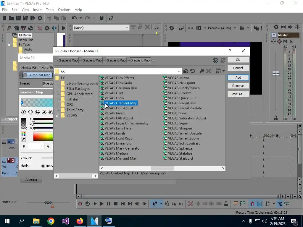Click the R value input field
This screenshot has height=227, width=303.
pos(36,146)
